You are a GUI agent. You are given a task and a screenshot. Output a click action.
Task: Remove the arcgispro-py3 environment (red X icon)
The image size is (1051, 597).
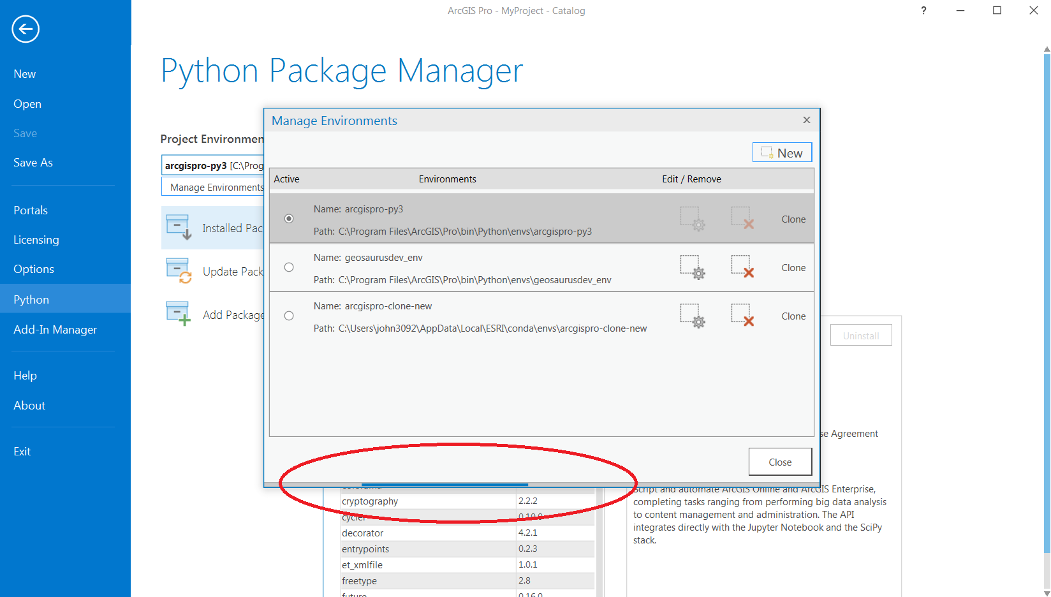point(743,218)
